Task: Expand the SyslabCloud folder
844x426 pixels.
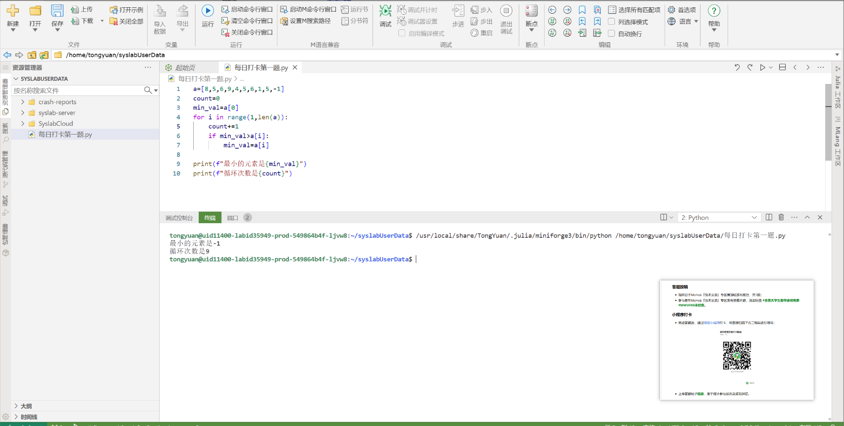Action: point(23,123)
